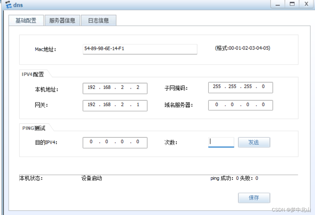Click the 设备启动 status text
This screenshot has width=315, height=215.
[x=91, y=178]
